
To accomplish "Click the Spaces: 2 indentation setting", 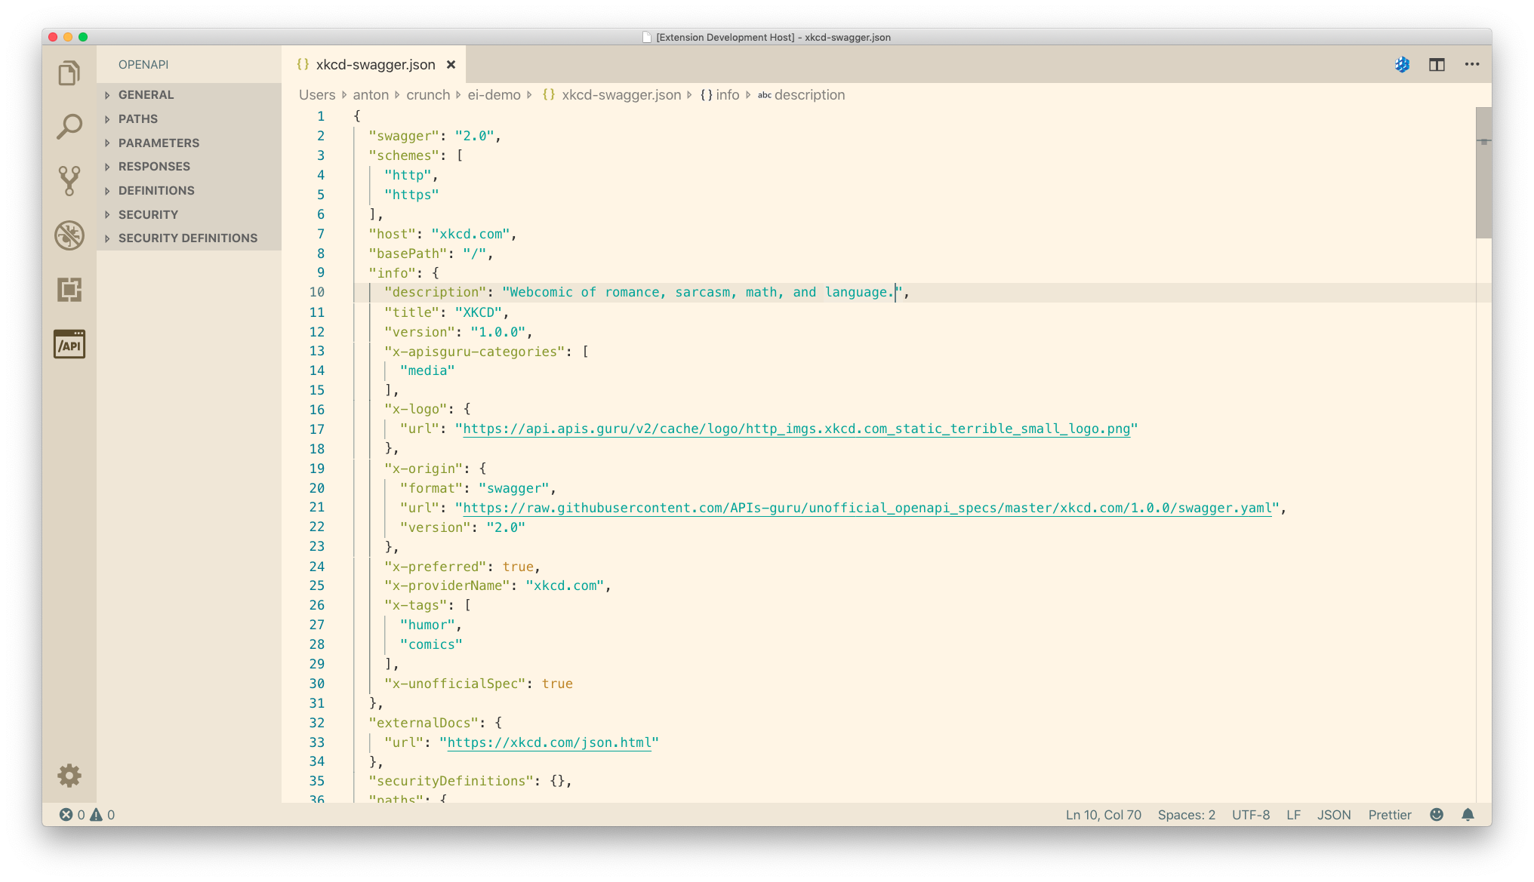I will pyautogui.click(x=1186, y=815).
